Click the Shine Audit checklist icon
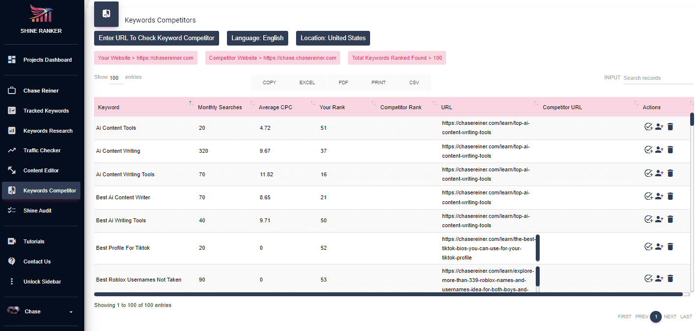The image size is (698, 331). click(12, 211)
